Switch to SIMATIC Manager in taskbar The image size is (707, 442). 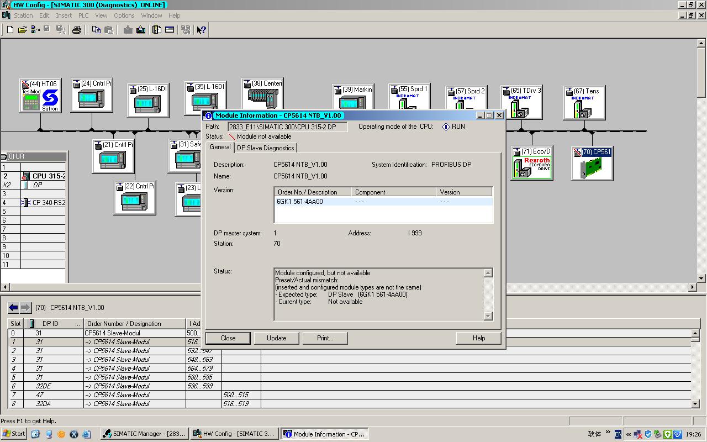coord(144,434)
